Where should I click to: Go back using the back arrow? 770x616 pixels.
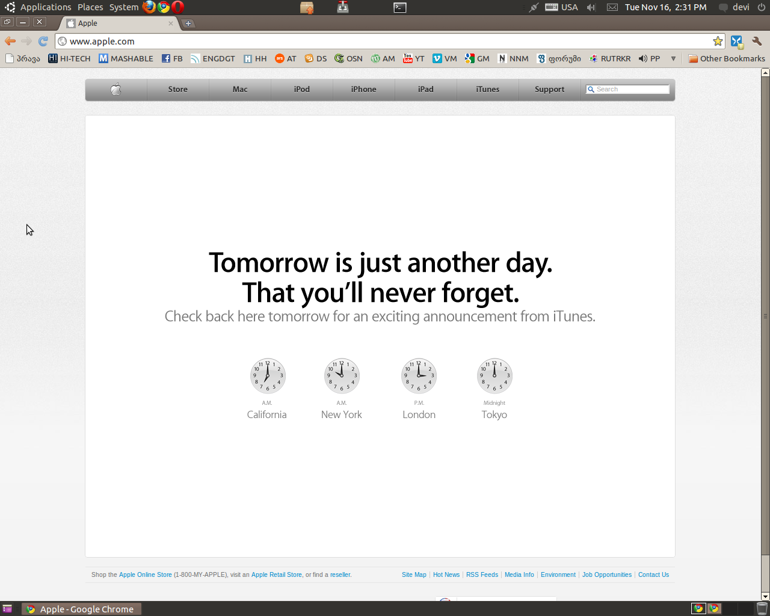point(10,41)
